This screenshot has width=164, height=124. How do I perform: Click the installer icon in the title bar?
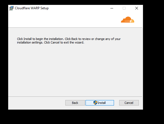tap(11, 8)
